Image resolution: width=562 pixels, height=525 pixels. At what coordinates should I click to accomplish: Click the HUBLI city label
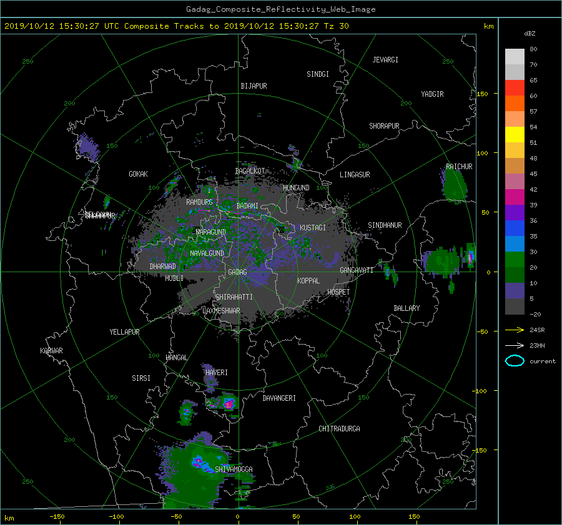click(x=174, y=278)
